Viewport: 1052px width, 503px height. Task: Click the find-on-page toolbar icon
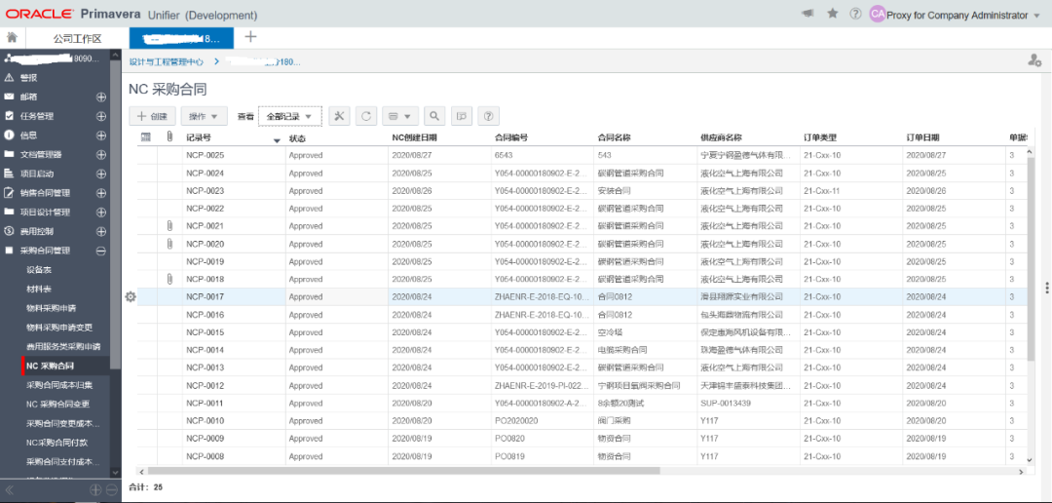pos(461,116)
